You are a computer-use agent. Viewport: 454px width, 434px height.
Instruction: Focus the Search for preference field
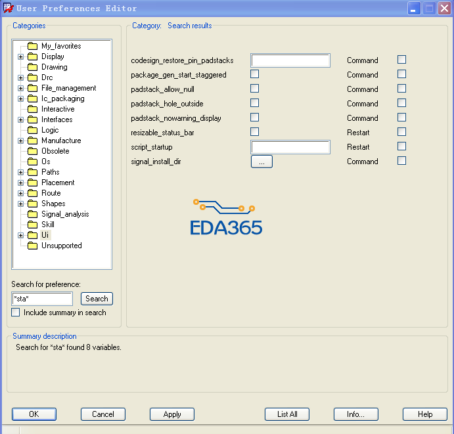[x=42, y=299]
